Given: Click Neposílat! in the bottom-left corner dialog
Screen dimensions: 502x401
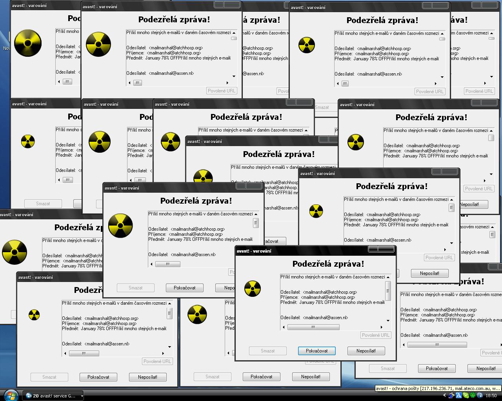Looking at the screenshot, I should (148, 377).
